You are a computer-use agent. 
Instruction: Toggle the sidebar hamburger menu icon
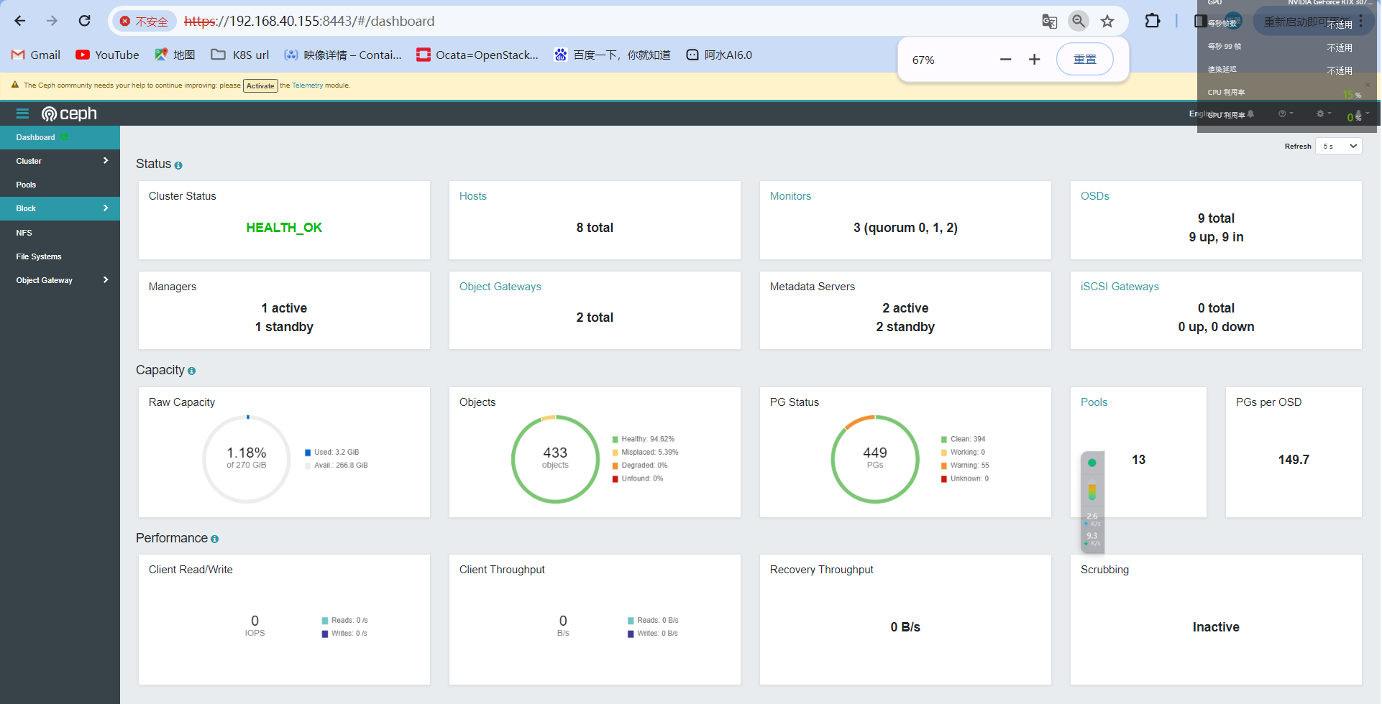[x=22, y=114]
